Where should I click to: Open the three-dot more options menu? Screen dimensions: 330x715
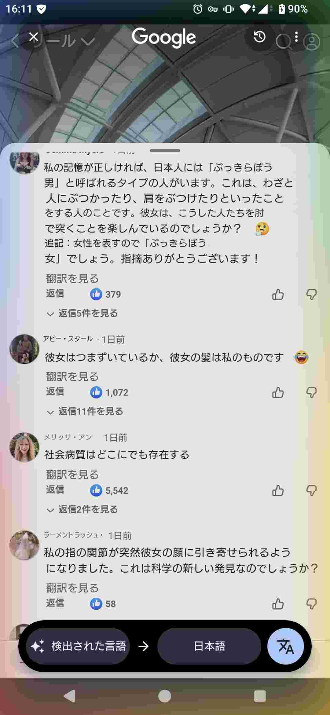click(x=296, y=37)
